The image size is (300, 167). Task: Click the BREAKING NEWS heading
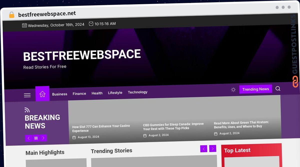42,122
